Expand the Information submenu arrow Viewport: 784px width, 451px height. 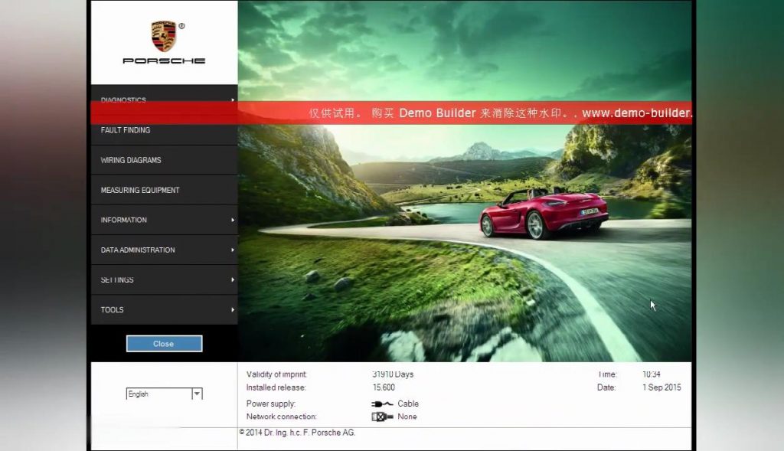pos(233,220)
